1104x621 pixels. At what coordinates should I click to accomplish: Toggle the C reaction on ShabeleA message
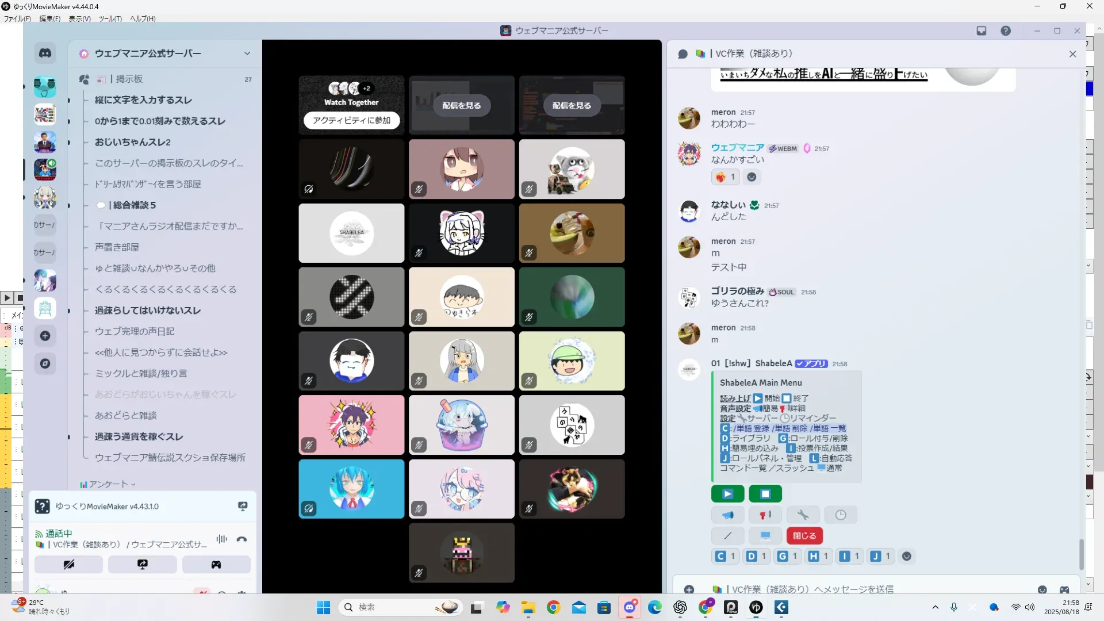(x=726, y=556)
